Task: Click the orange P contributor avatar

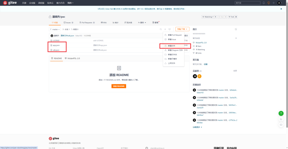Action: (199, 76)
